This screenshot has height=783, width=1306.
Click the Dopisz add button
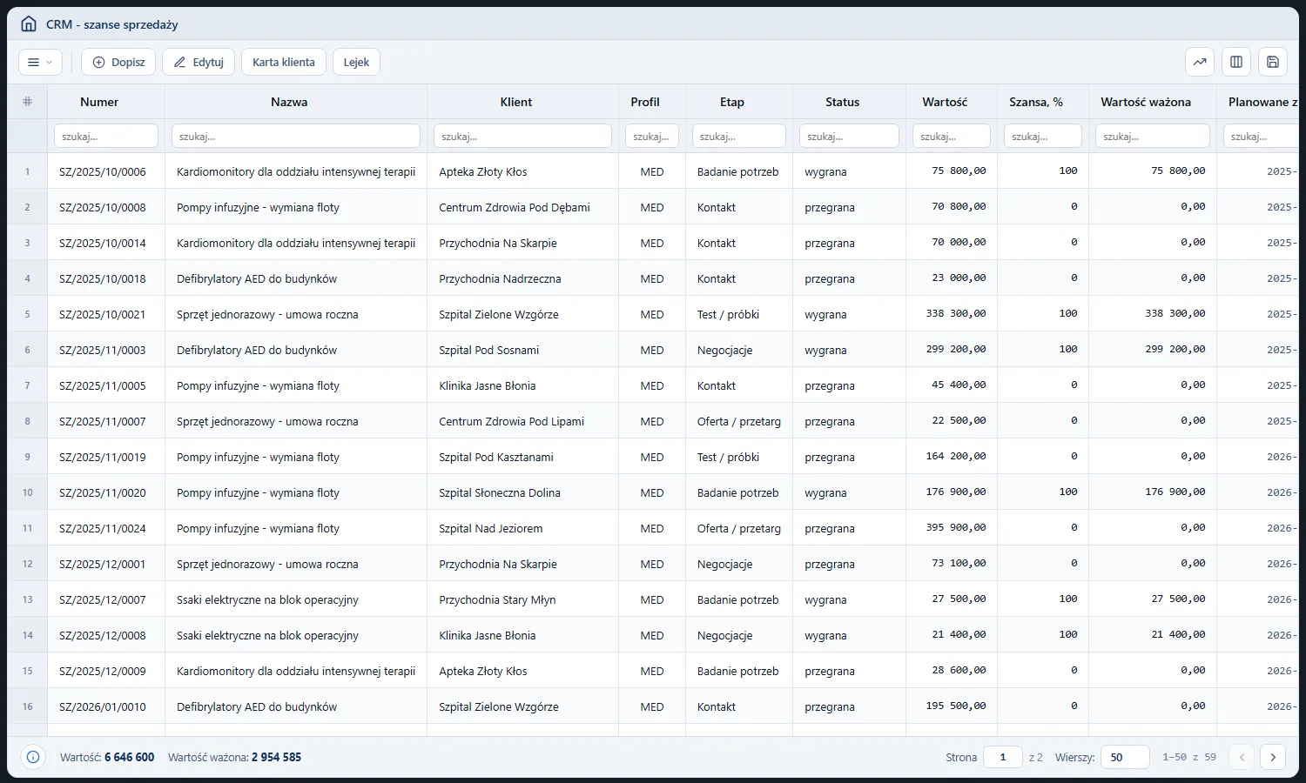tap(118, 62)
